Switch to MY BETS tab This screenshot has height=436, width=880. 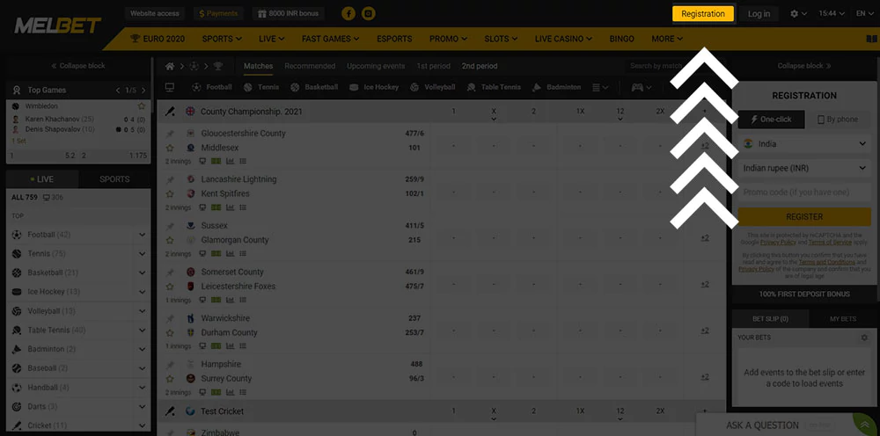click(842, 319)
